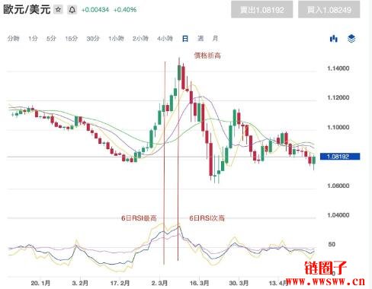Choose the 15分 timeframe tab
This screenshot has height=289, width=372.
[x=72, y=39]
